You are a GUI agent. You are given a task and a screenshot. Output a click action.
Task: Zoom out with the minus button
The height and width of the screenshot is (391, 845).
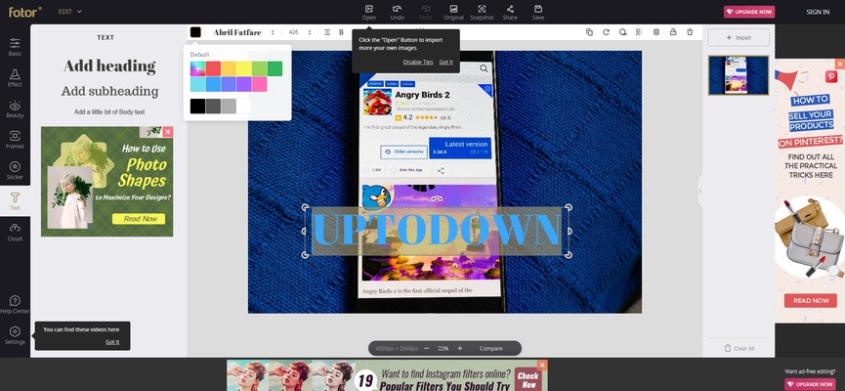point(426,348)
